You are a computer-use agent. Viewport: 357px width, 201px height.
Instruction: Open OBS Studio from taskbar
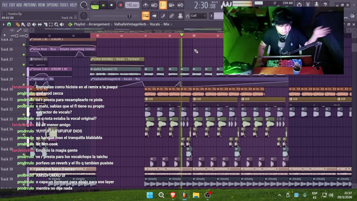208,195
